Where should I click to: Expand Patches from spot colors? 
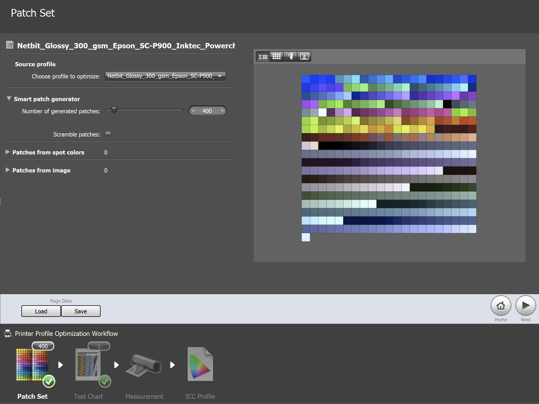coord(8,153)
